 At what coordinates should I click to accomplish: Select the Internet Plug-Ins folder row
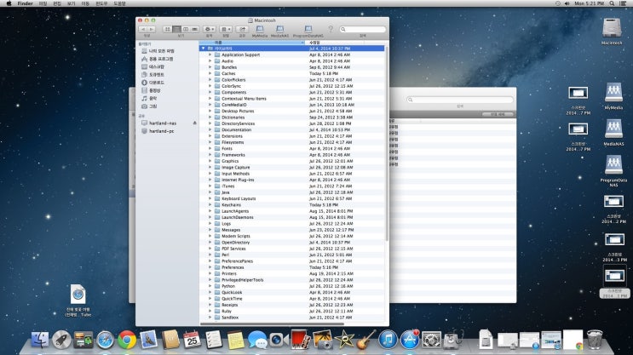coord(292,180)
